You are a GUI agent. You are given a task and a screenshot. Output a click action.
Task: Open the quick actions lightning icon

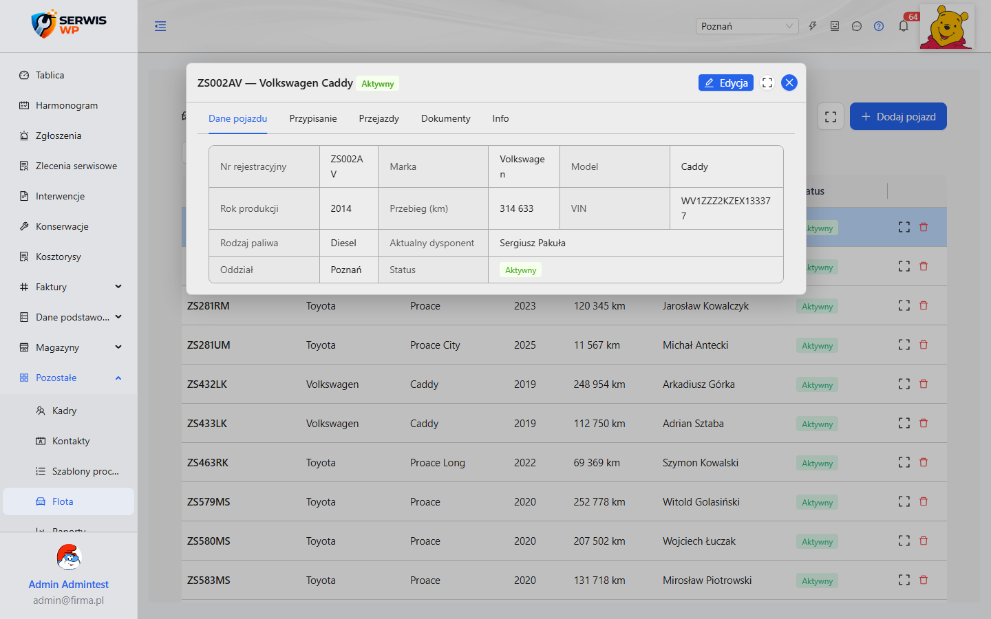pyautogui.click(x=813, y=26)
